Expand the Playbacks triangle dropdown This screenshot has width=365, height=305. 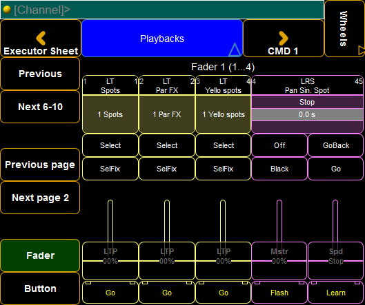pos(234,50)
